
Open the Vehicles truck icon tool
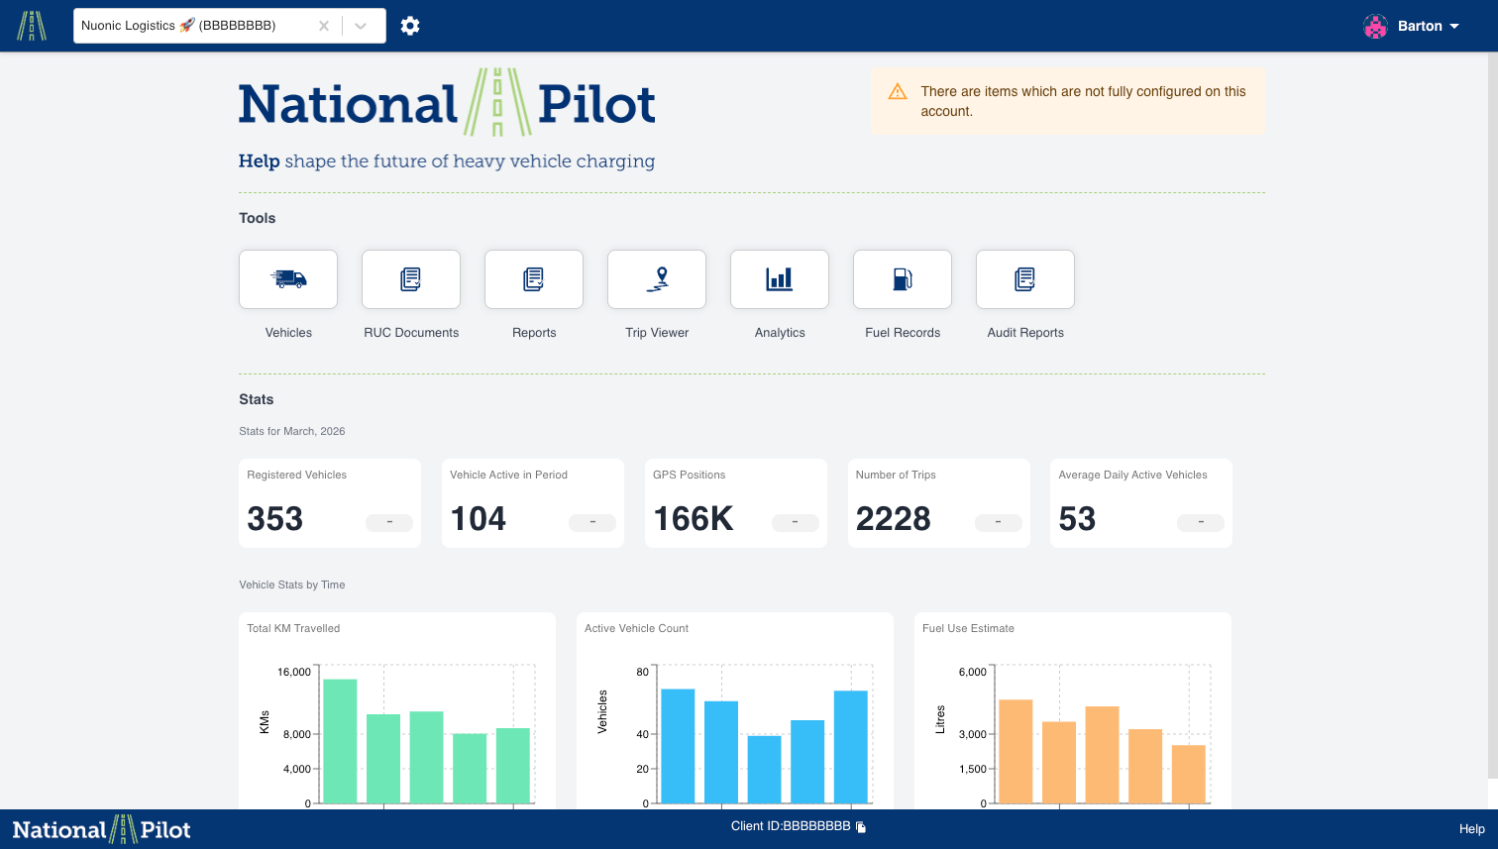click(x=288, y=279)
